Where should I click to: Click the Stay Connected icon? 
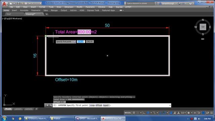point(183,3)
